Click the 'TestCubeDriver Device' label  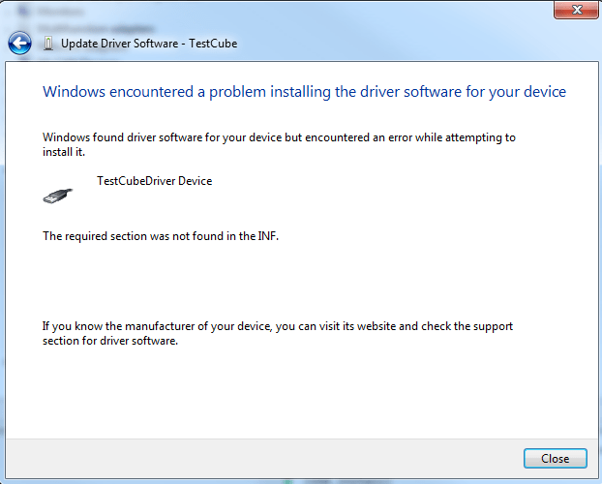(x=154, y=181)
